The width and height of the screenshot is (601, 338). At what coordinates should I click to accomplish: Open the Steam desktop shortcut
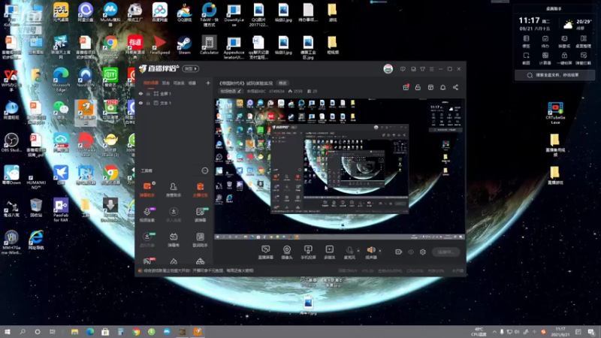coord(184,46)
